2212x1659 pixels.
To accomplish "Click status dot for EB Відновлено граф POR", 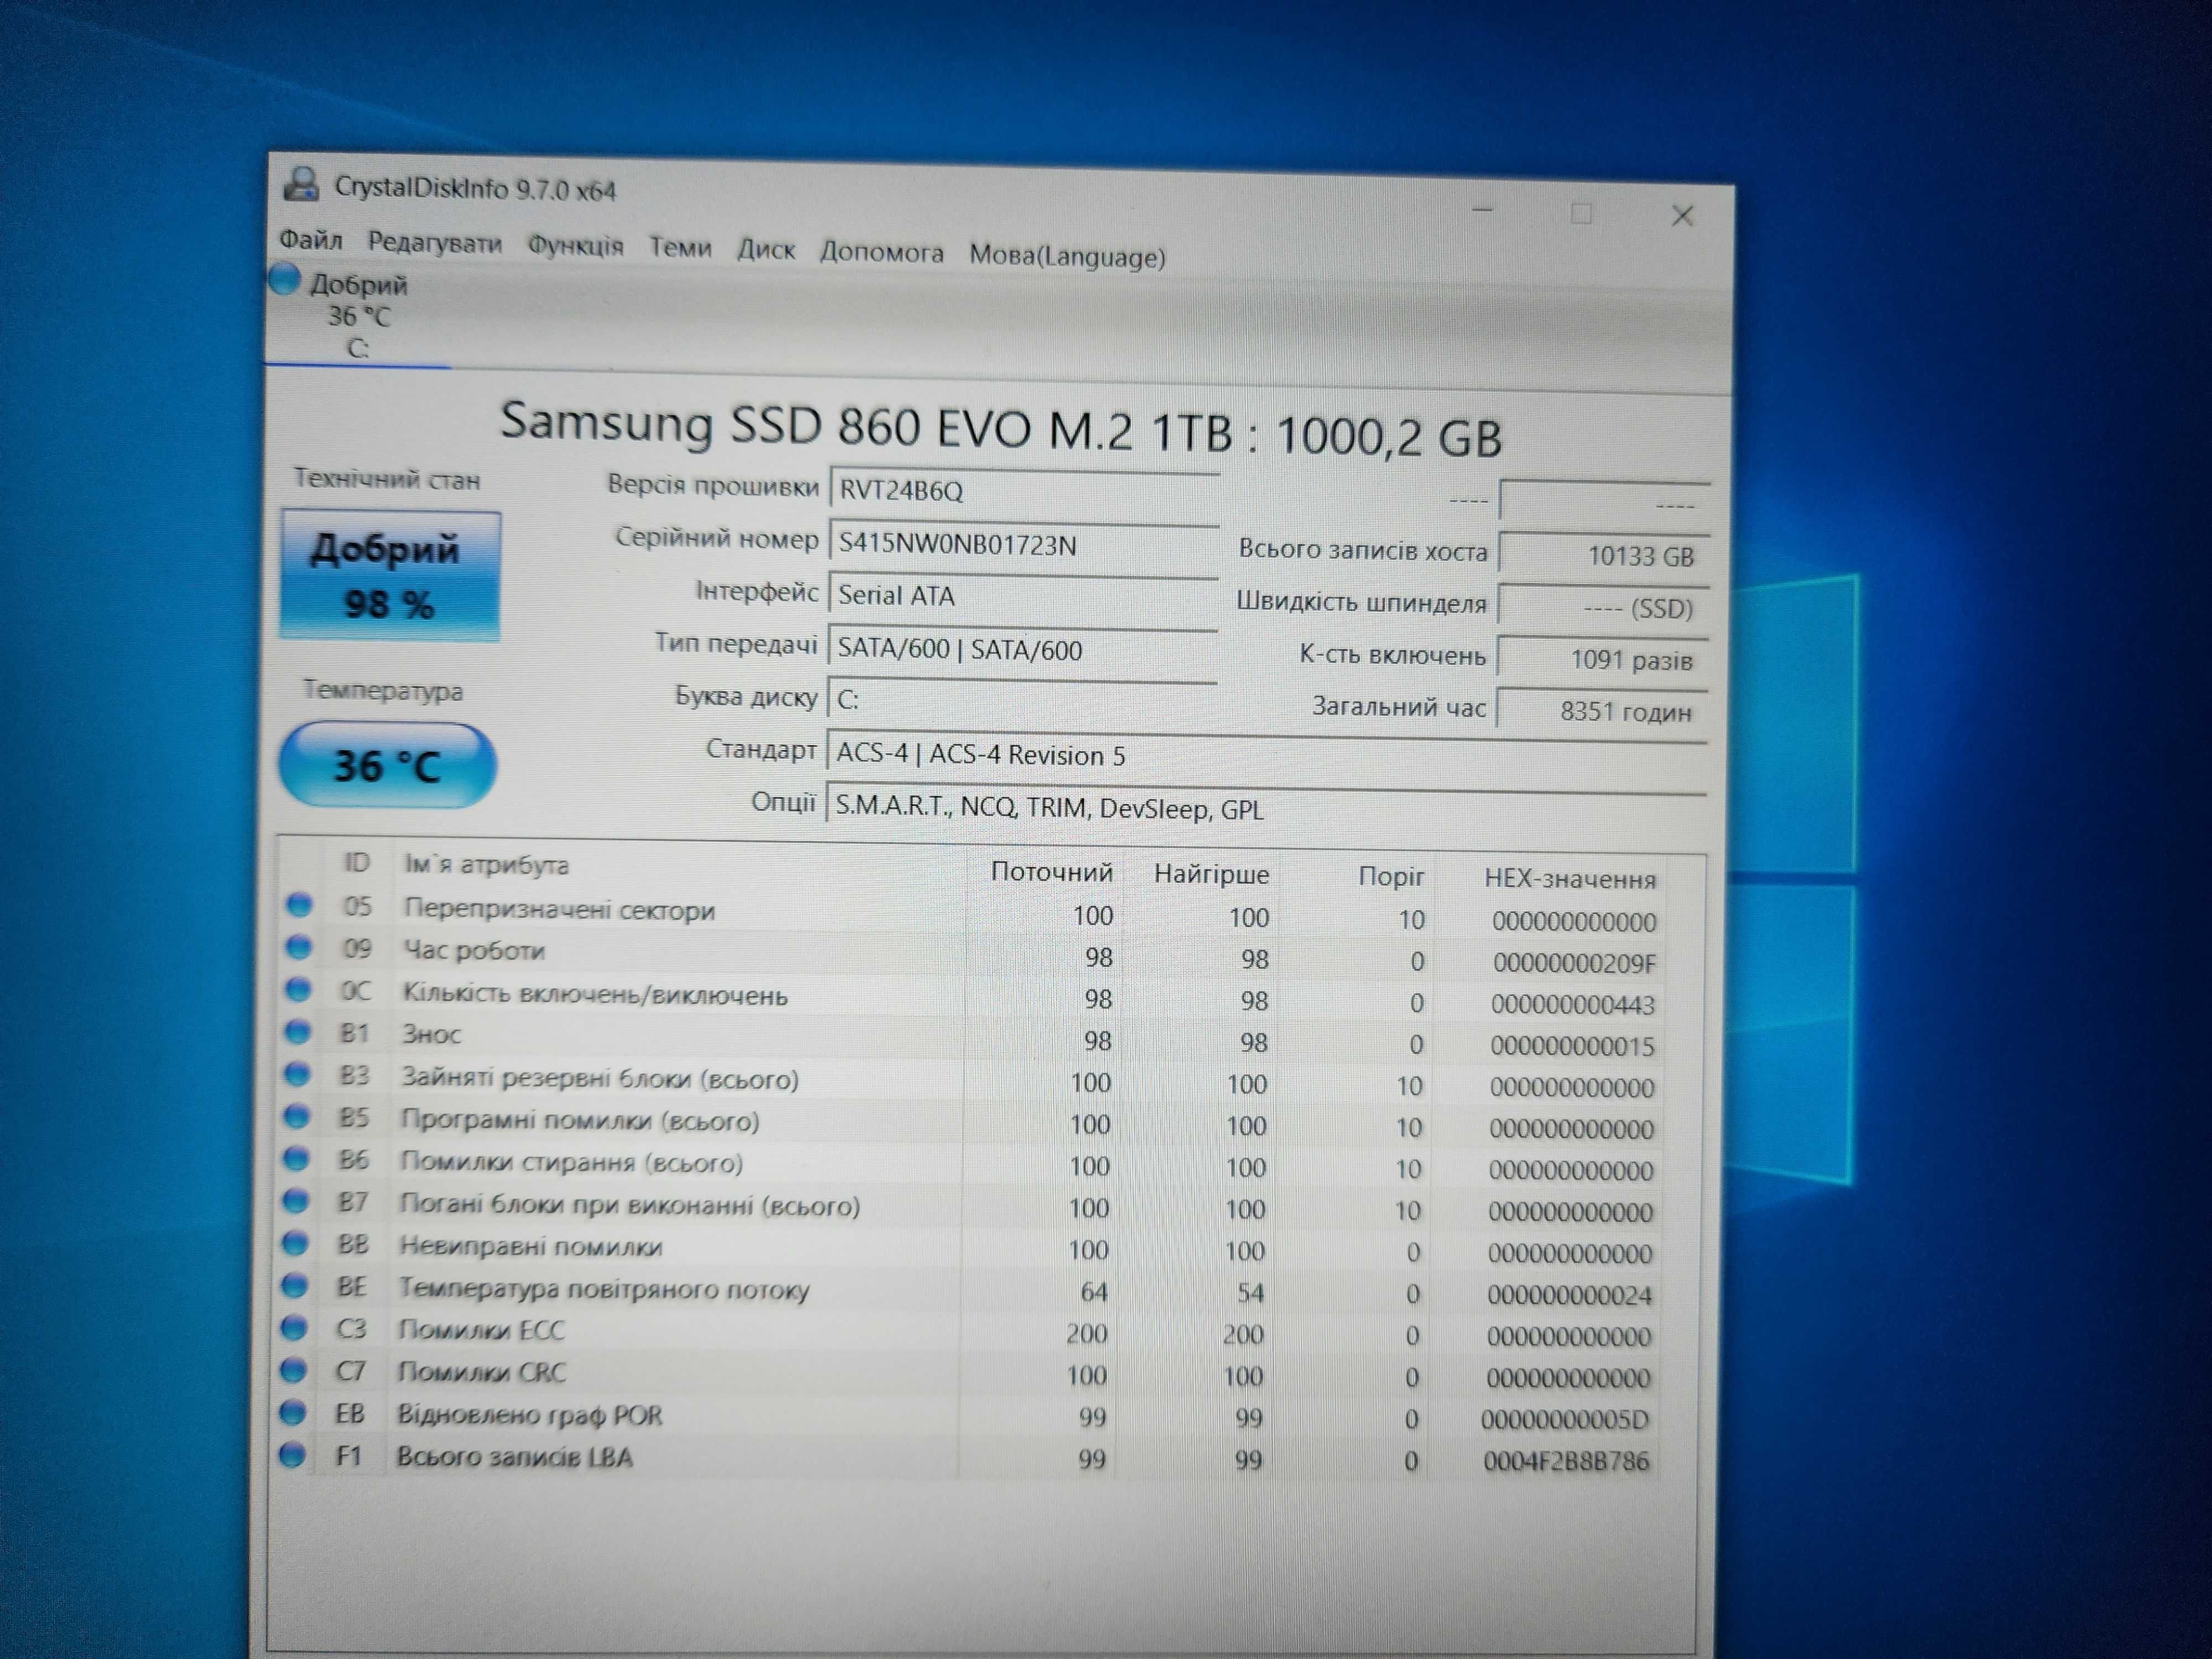I will tap(293, 1412).
